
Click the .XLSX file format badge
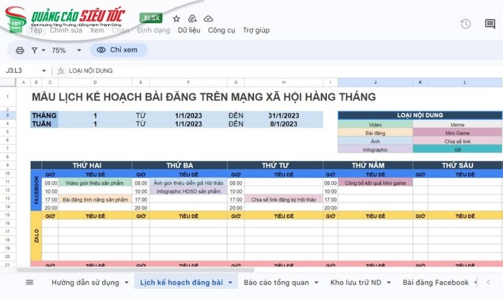(151, 18)
